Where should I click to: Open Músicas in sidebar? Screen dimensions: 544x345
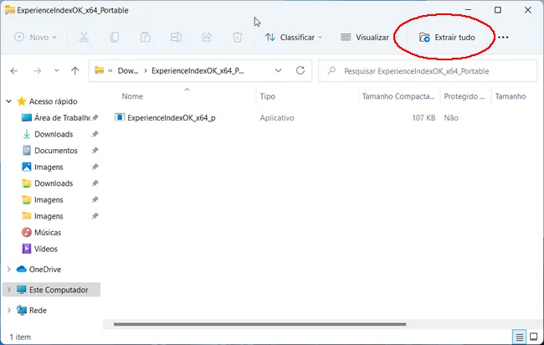(x=48, y=233)
